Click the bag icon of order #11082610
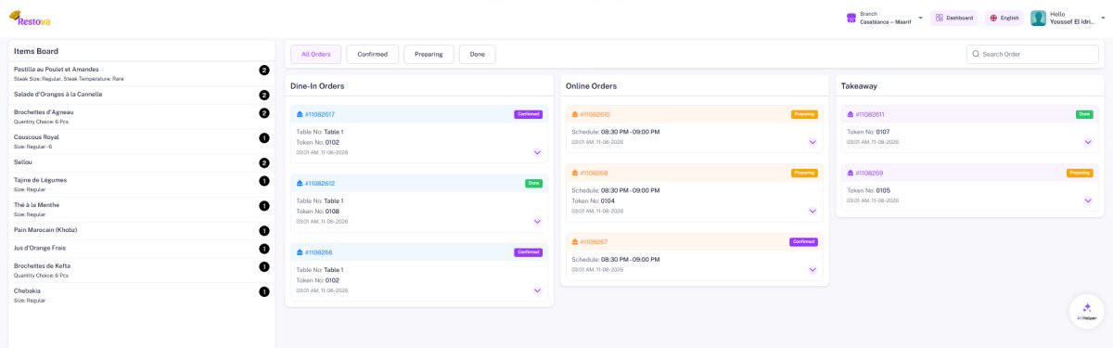This screenshot has width=1113, height=348. pyautogui.click(x=575, y=114)
